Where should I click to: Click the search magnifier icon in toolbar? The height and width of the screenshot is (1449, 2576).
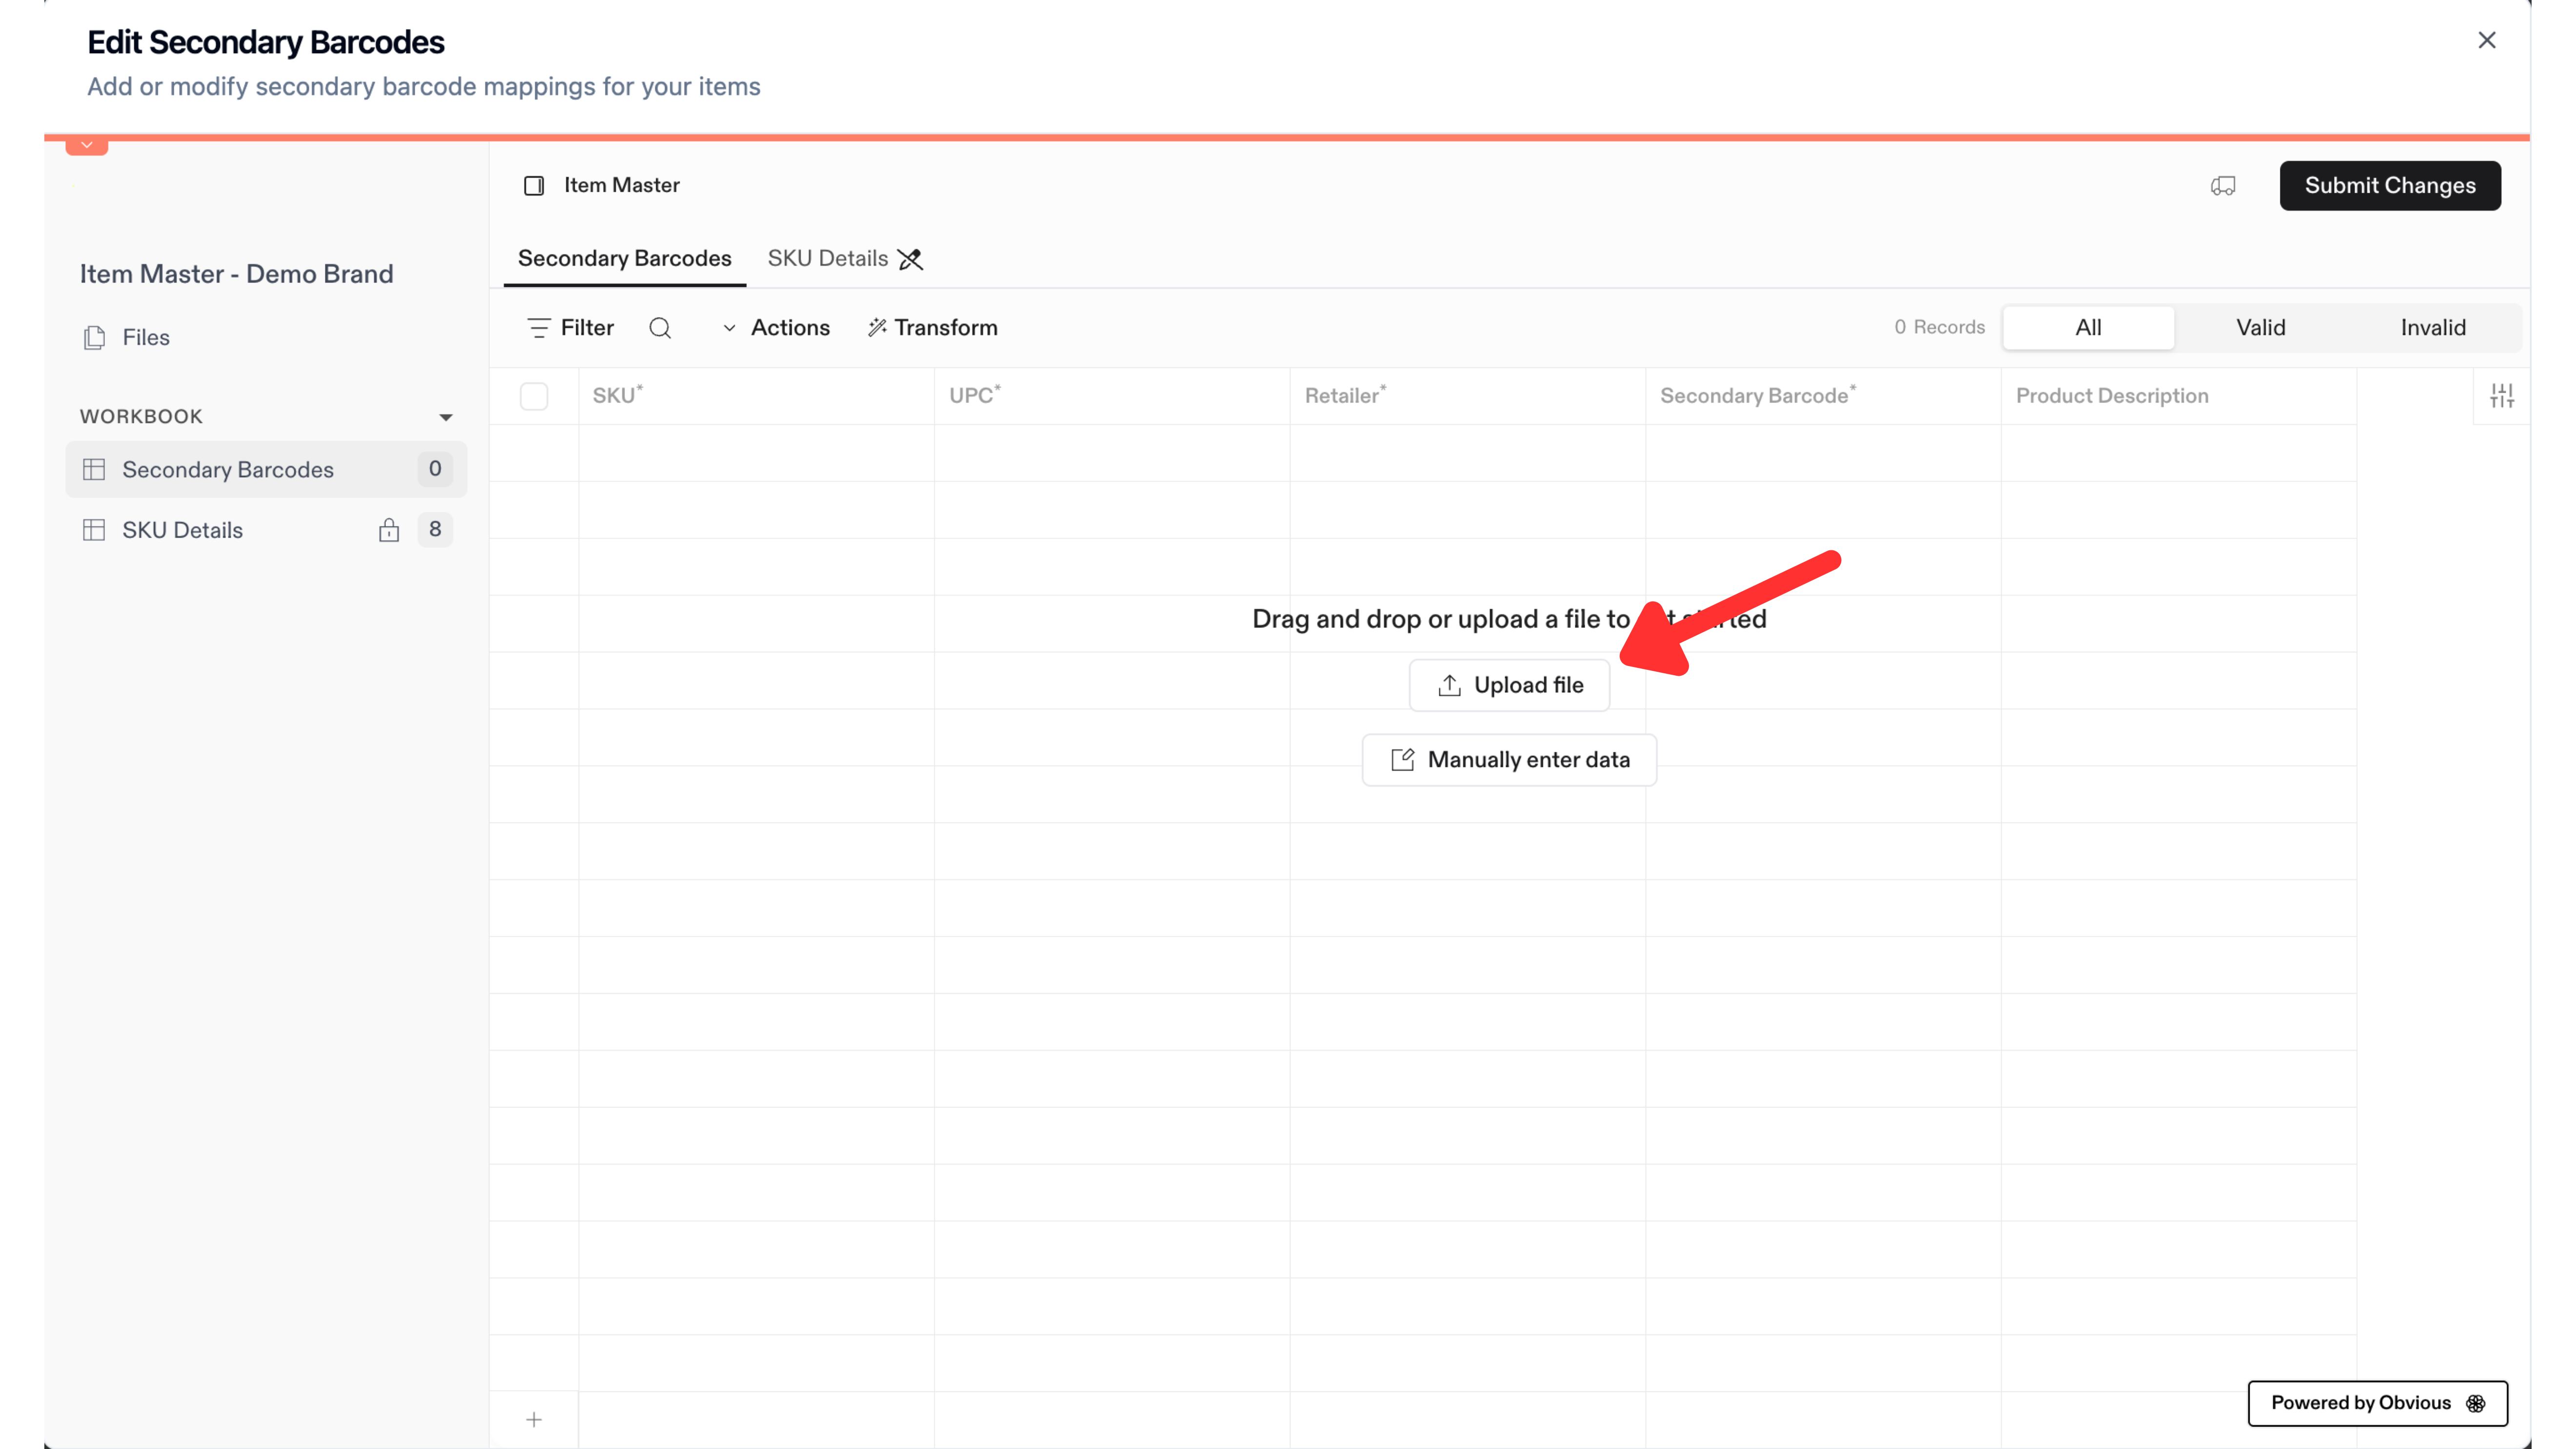pyautogui.click(x=660, y=328)
